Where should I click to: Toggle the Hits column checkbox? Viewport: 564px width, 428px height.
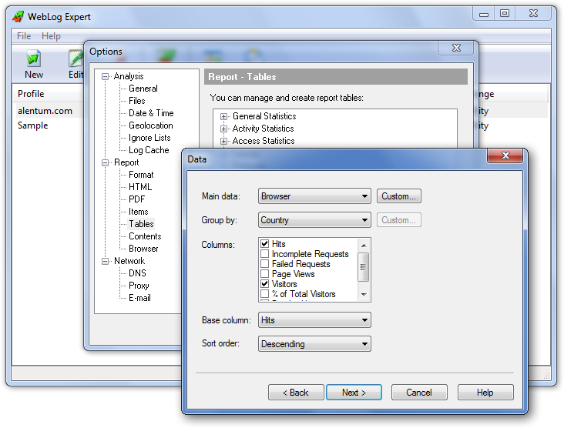pyautogui.click(x=265, y=244)
